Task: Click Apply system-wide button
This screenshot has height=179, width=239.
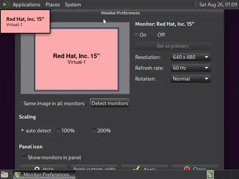Action: point(94,167)
